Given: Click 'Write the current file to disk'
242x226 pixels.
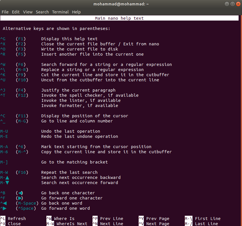Looking at the screenshot, I should pyautogui.click(x=80, y=49).
